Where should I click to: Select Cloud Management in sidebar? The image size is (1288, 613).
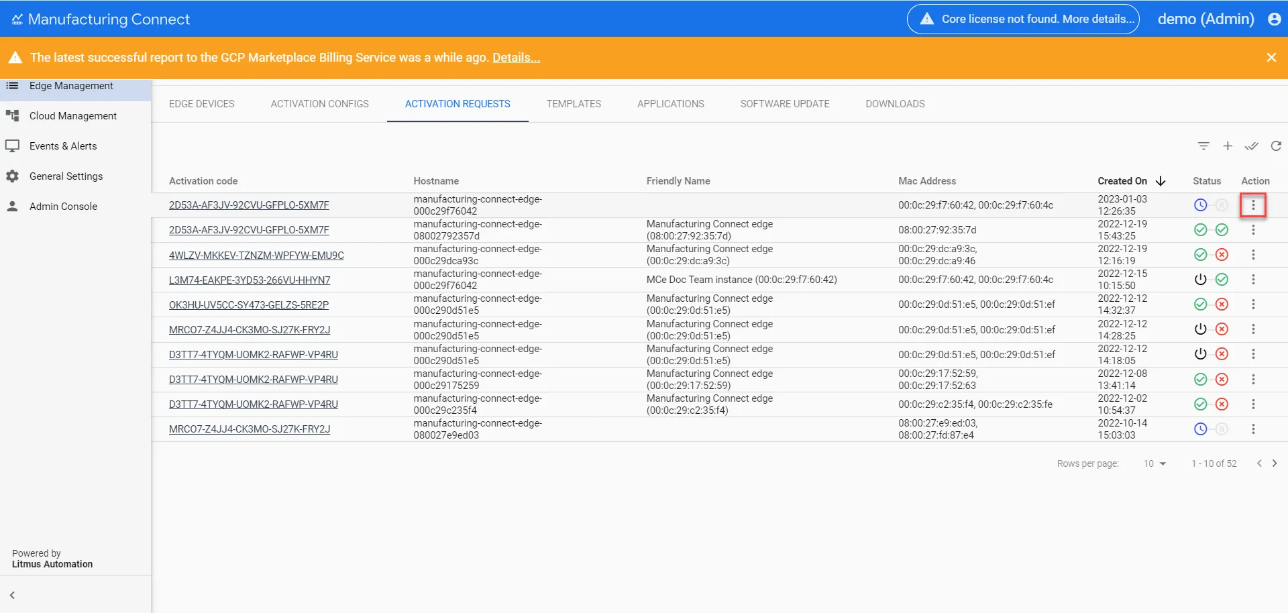[75, 116]
